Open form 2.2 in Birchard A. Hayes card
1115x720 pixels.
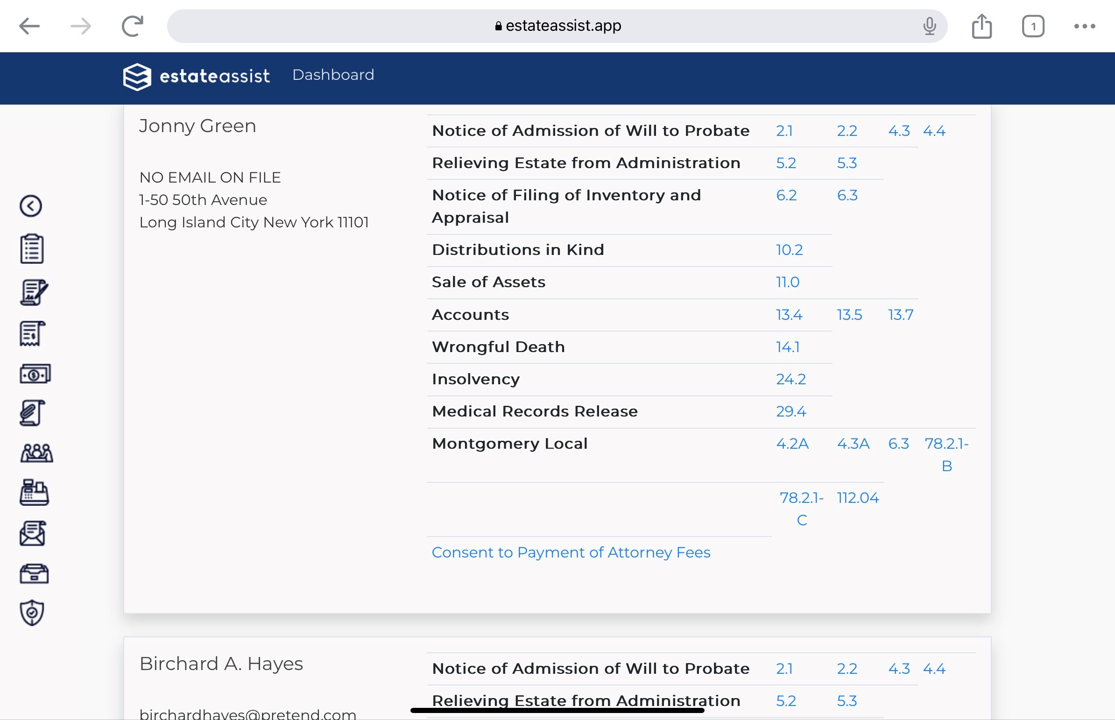[847, 669]
